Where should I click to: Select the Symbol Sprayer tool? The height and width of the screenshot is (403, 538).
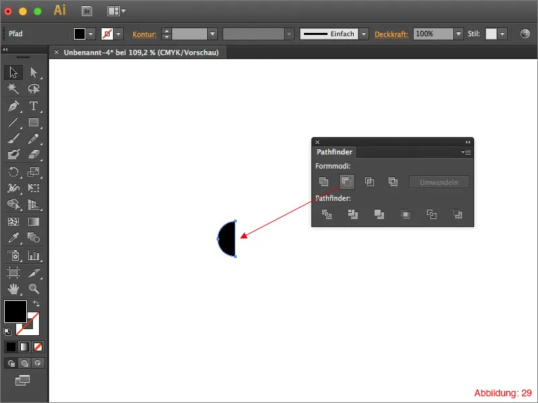13,255
